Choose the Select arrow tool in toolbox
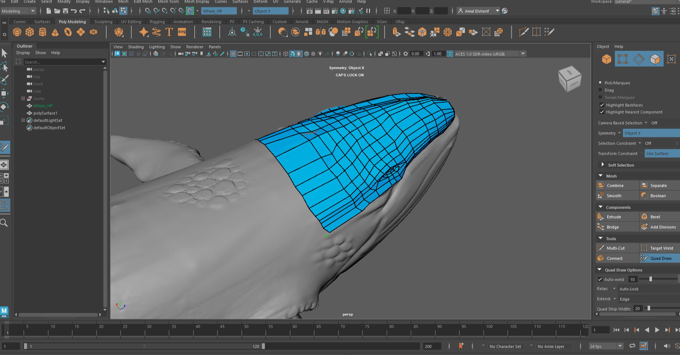The width and height of the screenshot is (680, 355). [5, 53]
